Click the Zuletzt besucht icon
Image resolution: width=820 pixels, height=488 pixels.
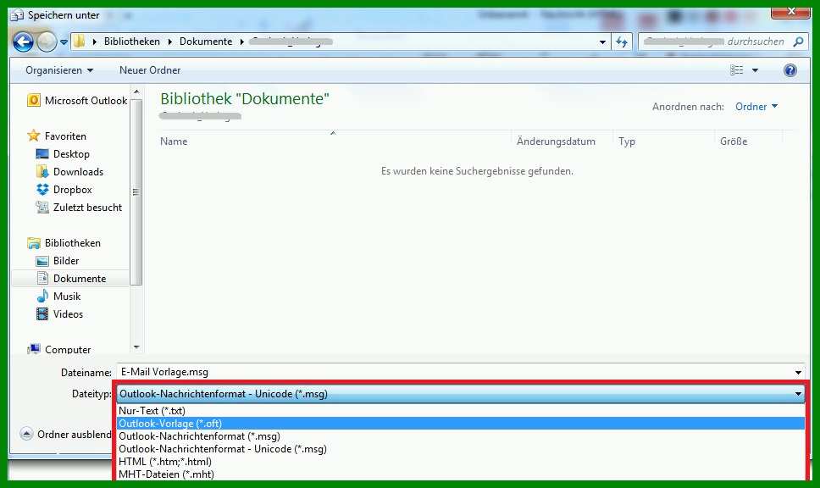(x=42, y=207)
